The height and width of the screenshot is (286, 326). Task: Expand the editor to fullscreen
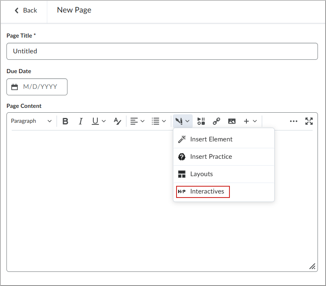coord(309,121)
